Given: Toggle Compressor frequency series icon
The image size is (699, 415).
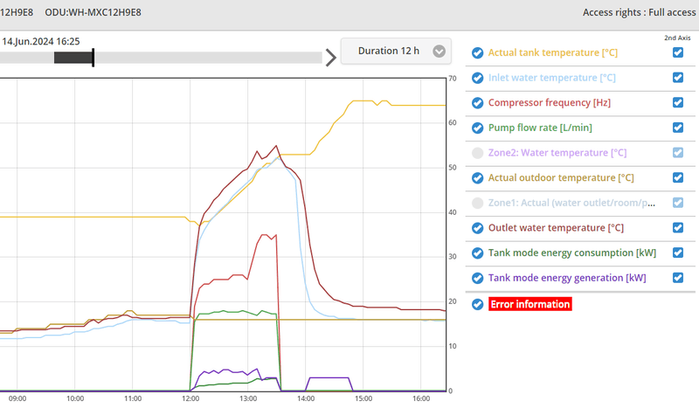Looking at the screenshot, I should (x=477, y=103).
